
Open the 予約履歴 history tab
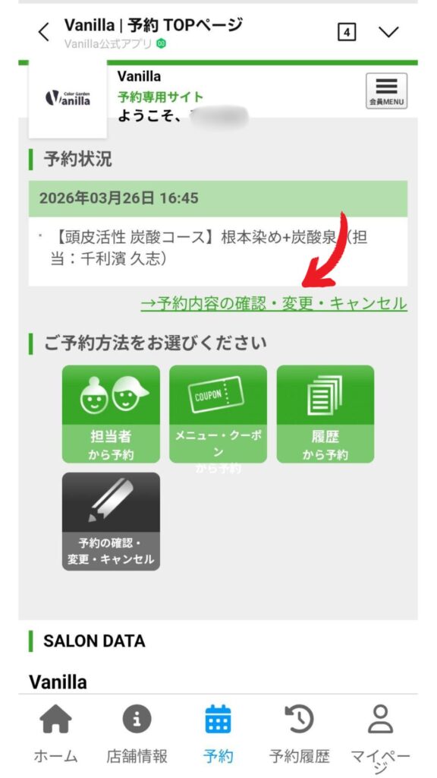coord(299,735)
